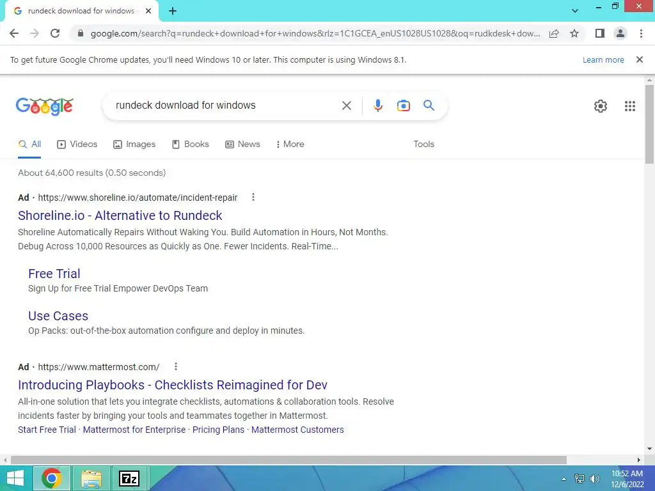
Task: Open the network status tray icon
Action: tap(579, 479)
